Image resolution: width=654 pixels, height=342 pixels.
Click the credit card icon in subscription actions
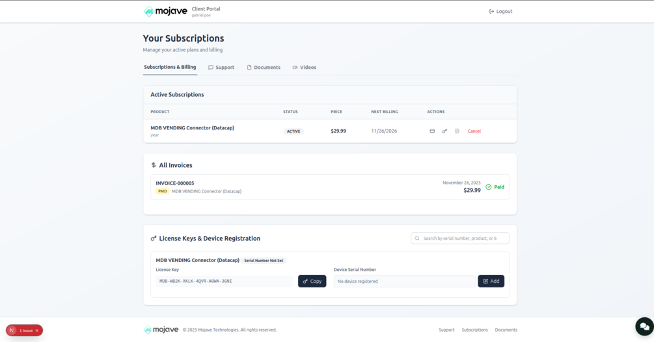tap(432, 131)
